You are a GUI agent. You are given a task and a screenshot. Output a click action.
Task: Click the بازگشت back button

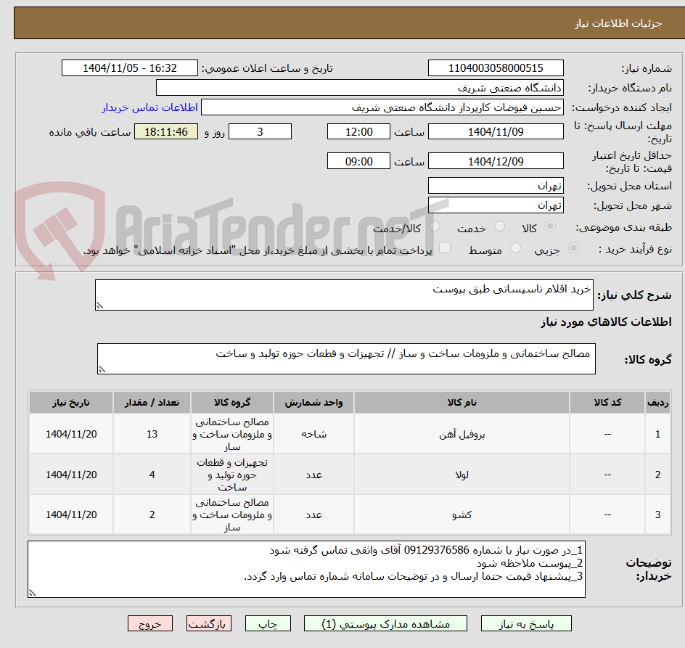point(209,623)
